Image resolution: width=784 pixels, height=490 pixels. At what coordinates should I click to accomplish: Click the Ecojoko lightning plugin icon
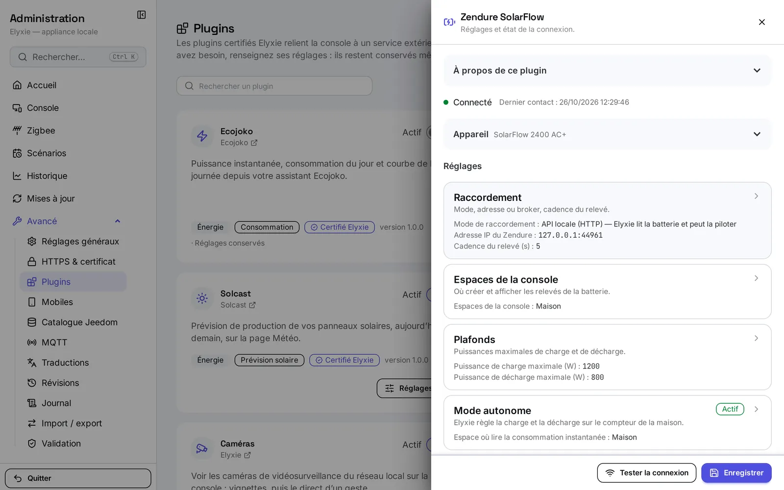202,136
